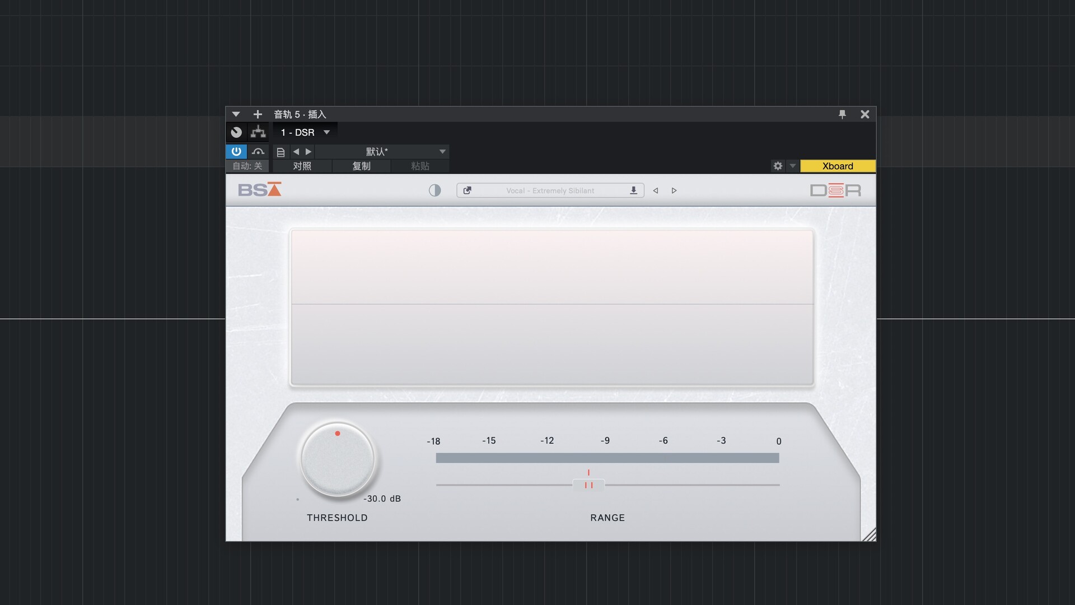Viewport: 1075px width, 605px height.
Task: Click the RANGE slider handle
Action: coord(588,485)
